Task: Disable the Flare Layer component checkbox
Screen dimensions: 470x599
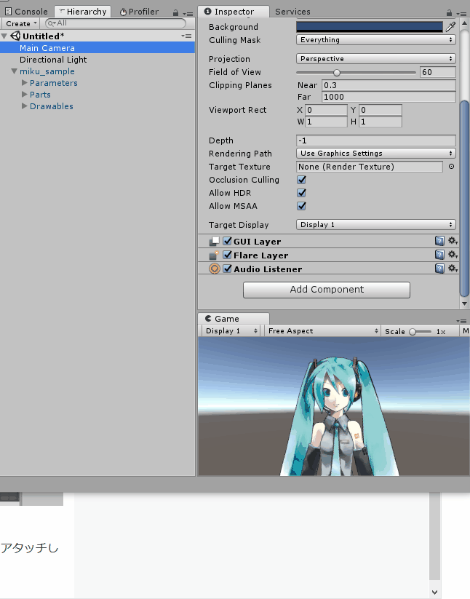Action: coord(227,255)
